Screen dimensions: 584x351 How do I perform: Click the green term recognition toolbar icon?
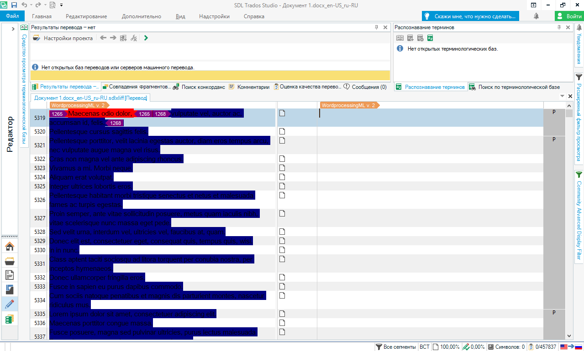(x=430, y=38)
